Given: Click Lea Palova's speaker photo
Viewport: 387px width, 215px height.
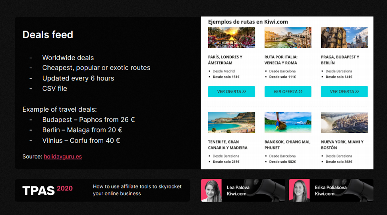Looking at the screenshot, I should pos(211,190).
